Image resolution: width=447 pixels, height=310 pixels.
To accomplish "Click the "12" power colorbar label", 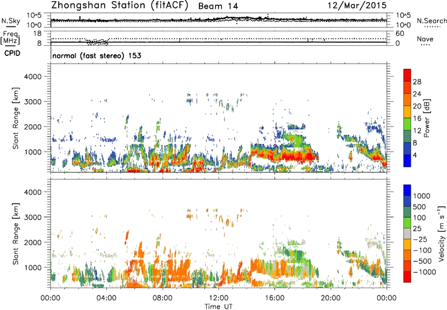I will tap(417, 130).
